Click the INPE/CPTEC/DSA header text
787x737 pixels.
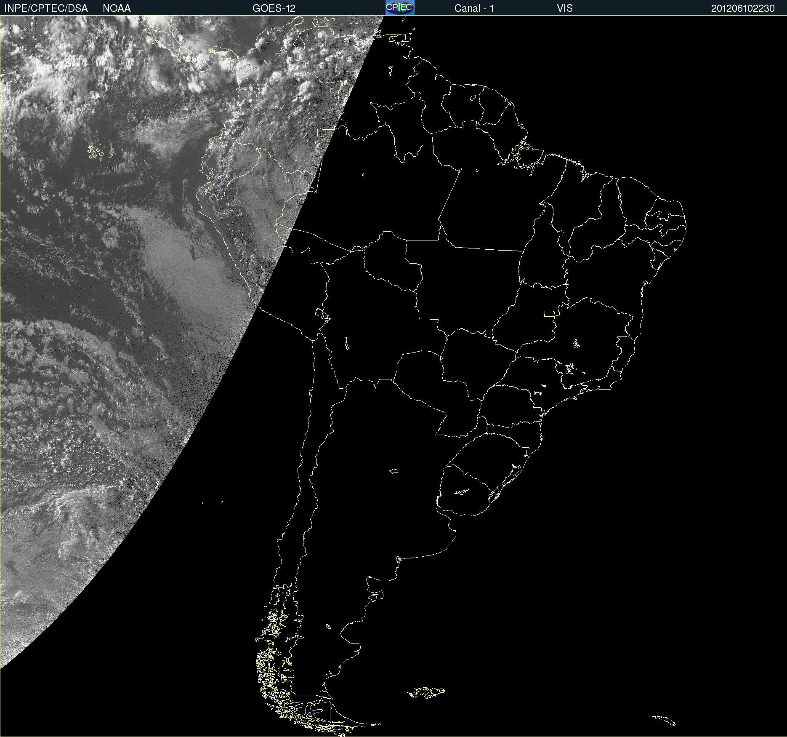[46, 8]
